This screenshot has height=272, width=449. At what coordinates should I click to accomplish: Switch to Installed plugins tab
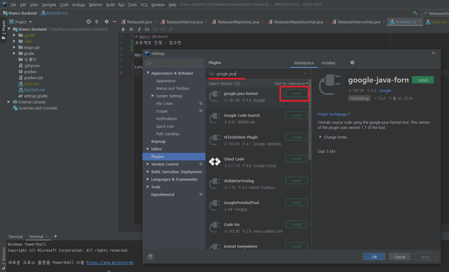click(x=328, y=63)
